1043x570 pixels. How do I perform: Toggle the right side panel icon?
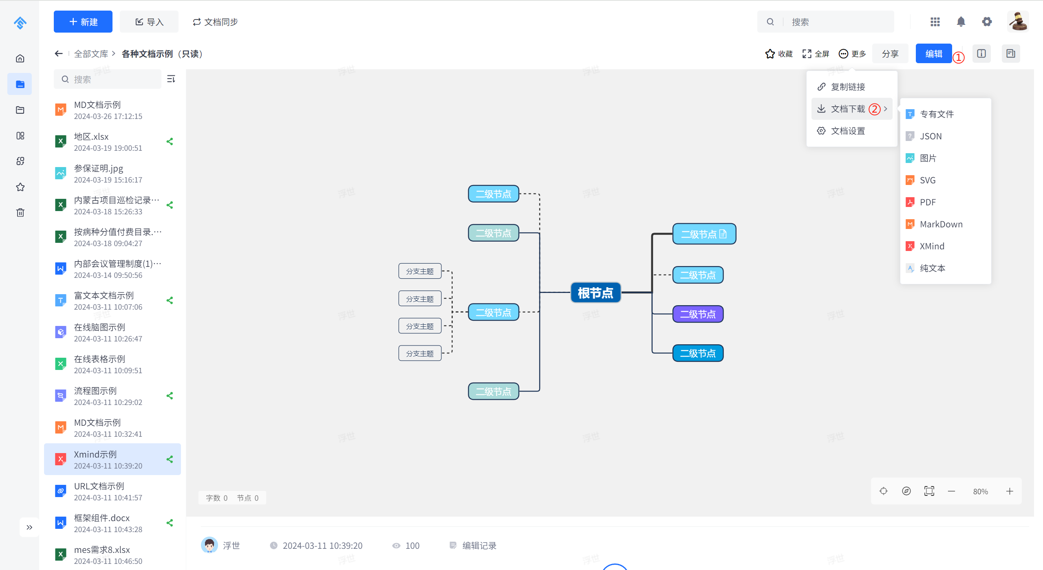coord(1010,53)
